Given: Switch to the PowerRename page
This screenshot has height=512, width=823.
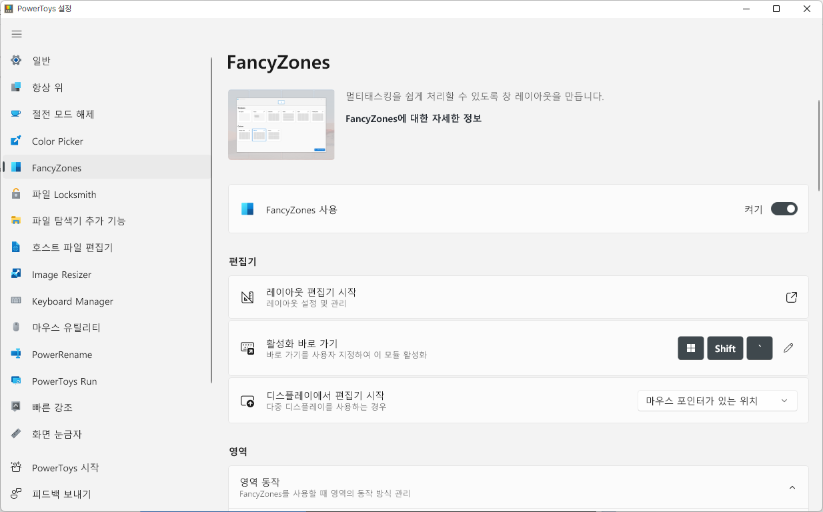Looking at the screenshot, I should pos(107,354).
